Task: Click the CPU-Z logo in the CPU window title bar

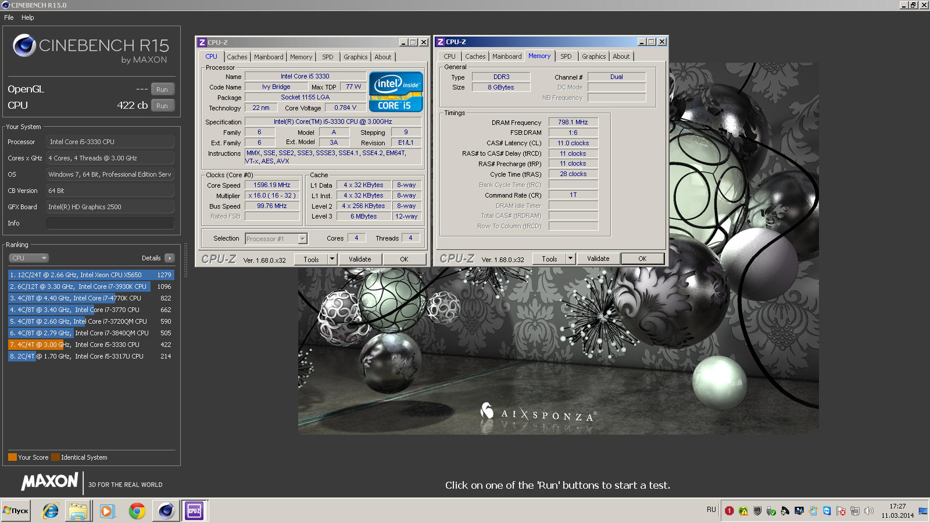Action: [202, 42]
